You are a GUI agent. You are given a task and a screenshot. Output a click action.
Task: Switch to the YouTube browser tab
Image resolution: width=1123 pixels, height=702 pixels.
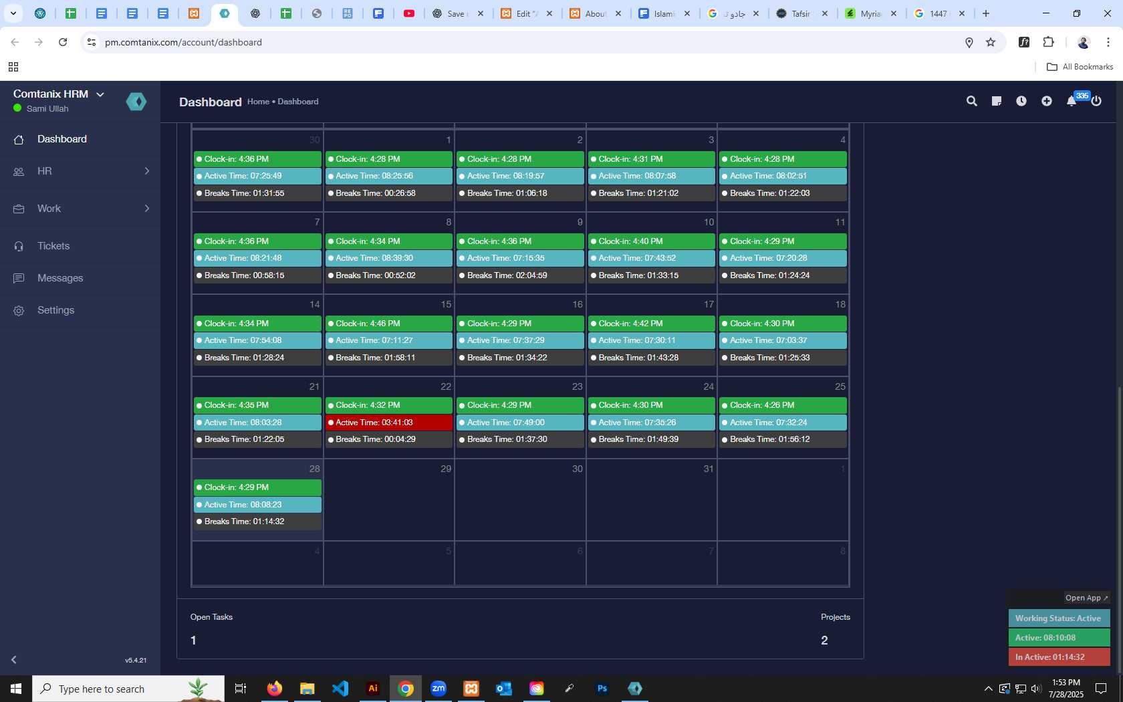tap(409, 13)
